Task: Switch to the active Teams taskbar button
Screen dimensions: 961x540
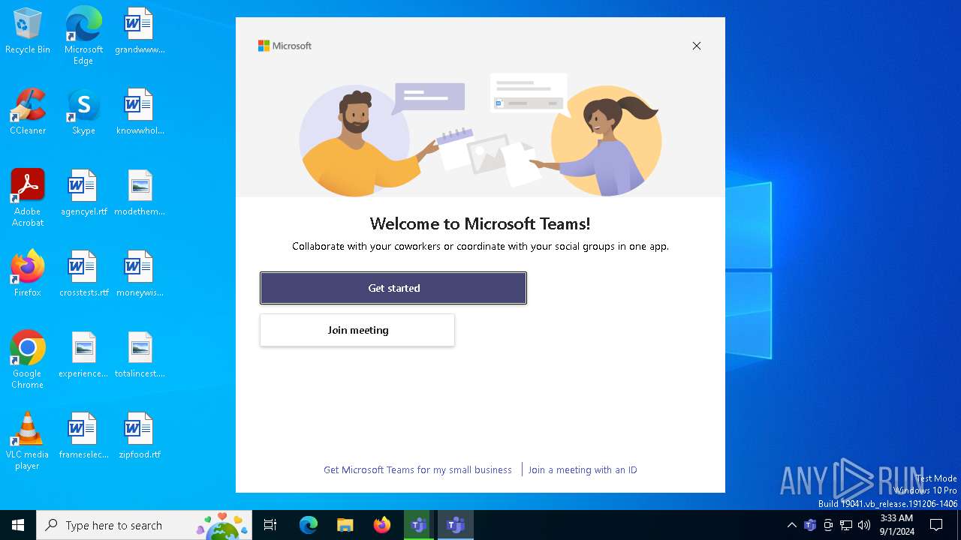Action: 456,525
